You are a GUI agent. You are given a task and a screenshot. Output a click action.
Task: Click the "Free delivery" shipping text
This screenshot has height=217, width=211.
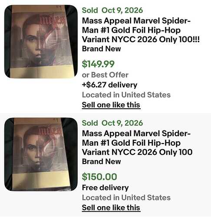click(105, 187)
